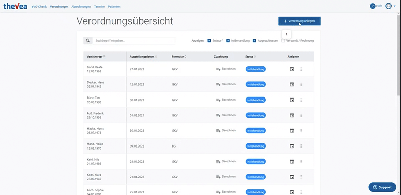The width and height of the screenshot is (401, 195).
Task: Go to the Abrechnungen menu
Action: coord(81,7)
